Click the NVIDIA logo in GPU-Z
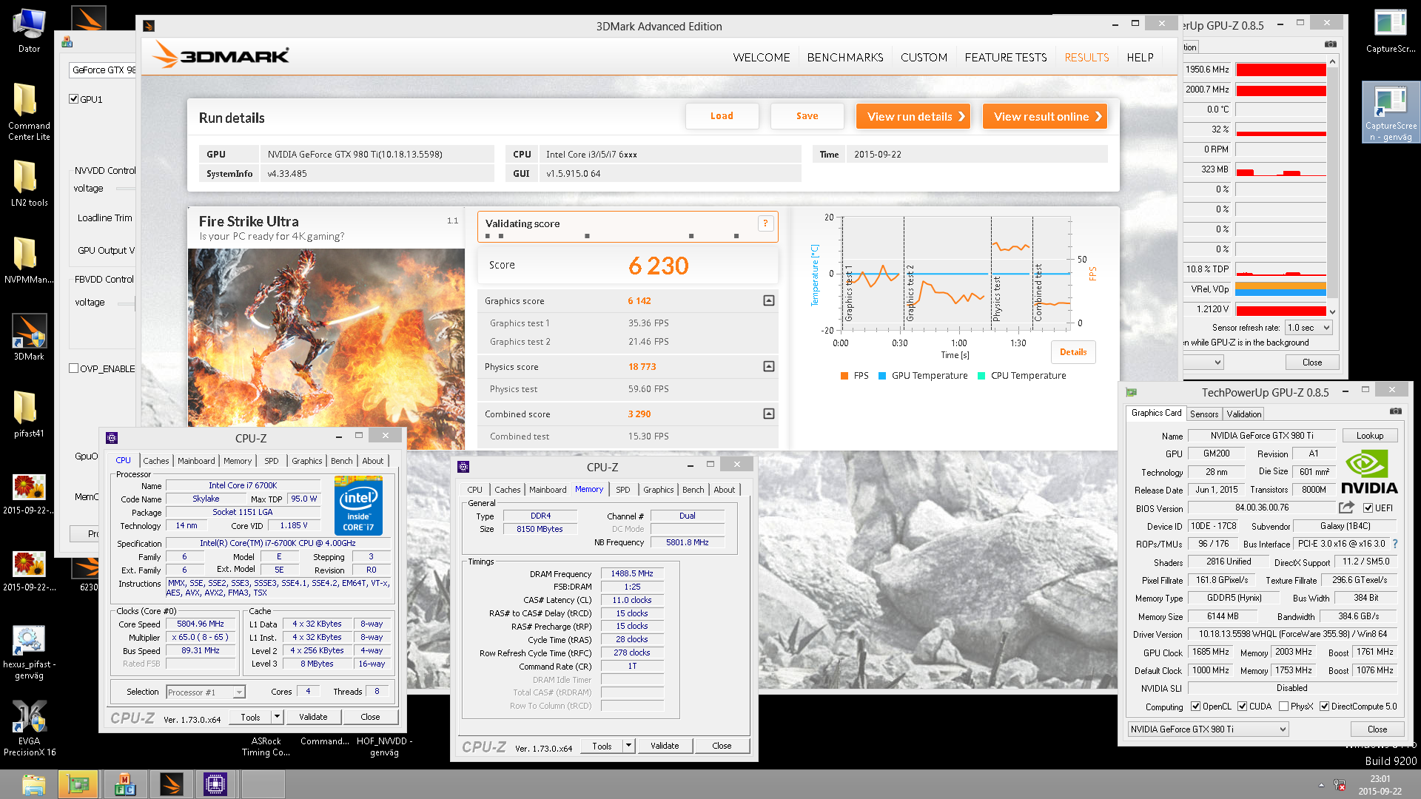 coord(1368,472)
